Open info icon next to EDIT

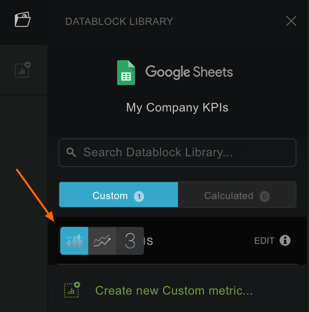click(x=285, y=240)
